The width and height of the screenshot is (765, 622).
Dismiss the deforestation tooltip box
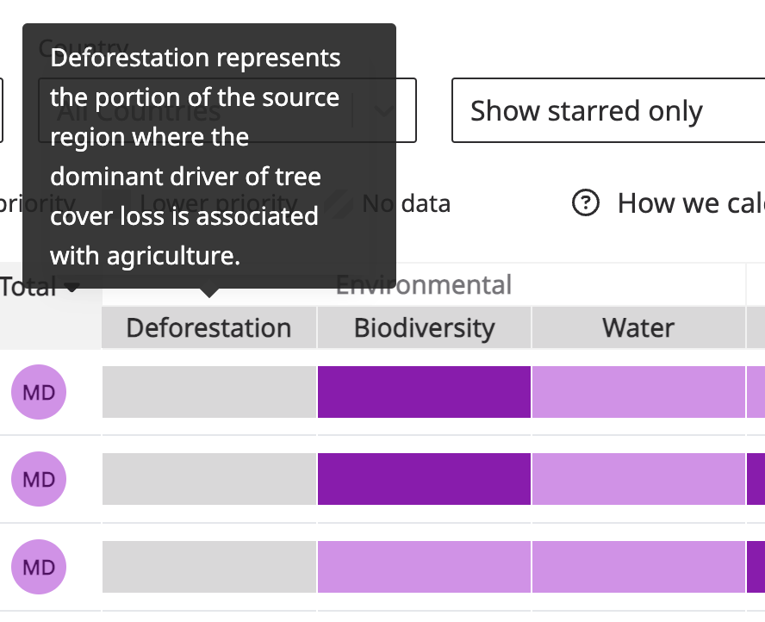point(209,156)
